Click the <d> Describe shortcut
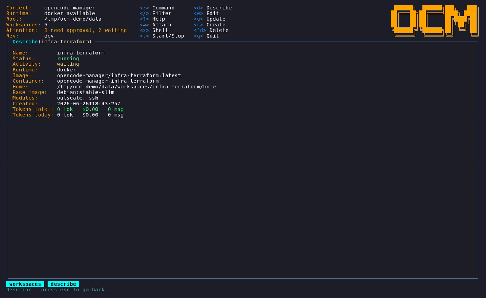The height and width of the screenshot is (298, 486). 213,8
